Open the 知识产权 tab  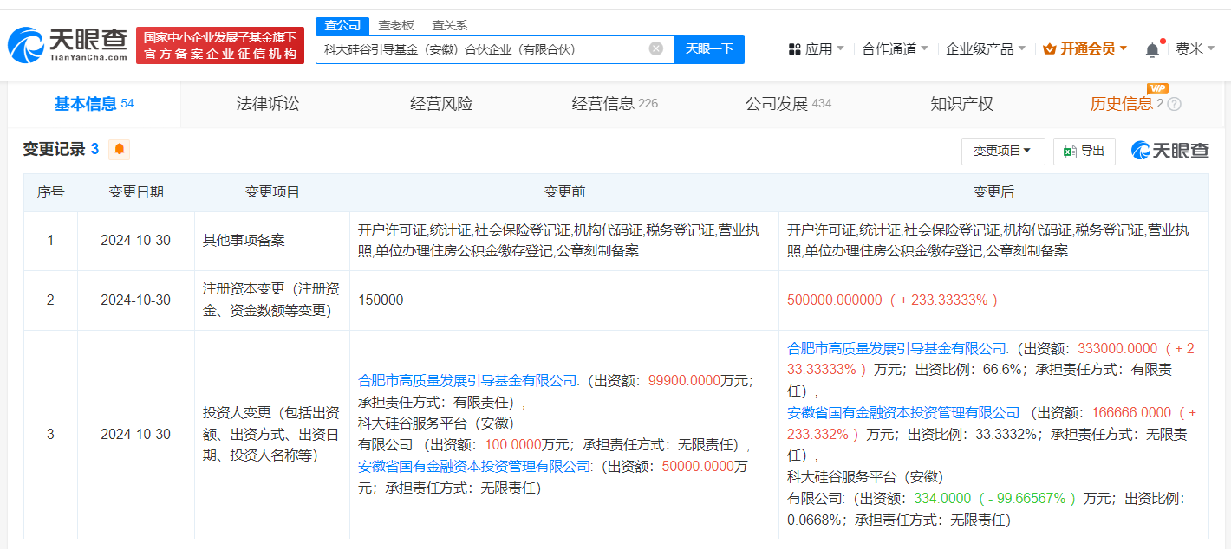tap(961, 104)
